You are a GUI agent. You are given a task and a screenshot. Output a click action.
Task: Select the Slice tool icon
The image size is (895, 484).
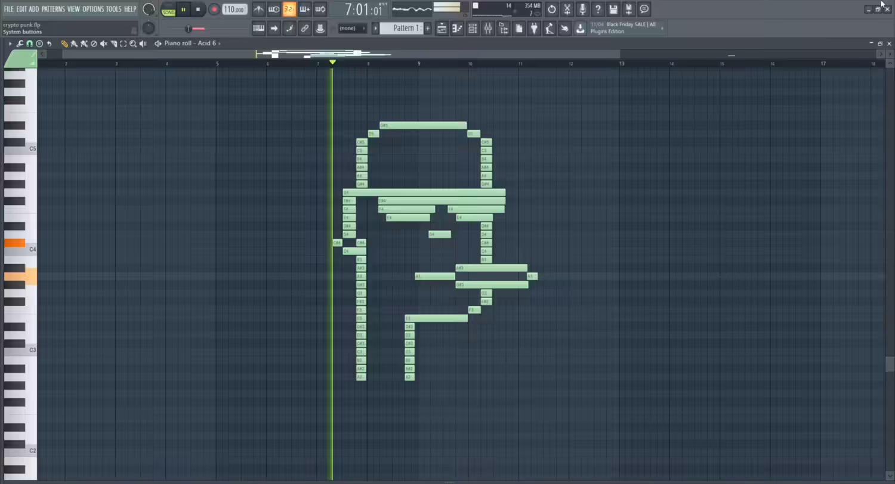click(x=113, y=44)
